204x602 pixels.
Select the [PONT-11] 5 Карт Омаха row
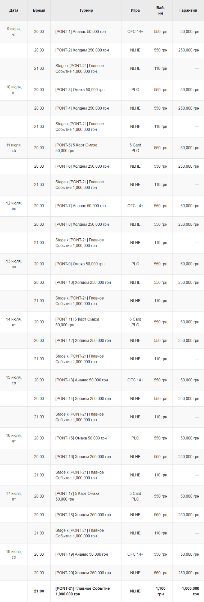click(x=102, y=322)
